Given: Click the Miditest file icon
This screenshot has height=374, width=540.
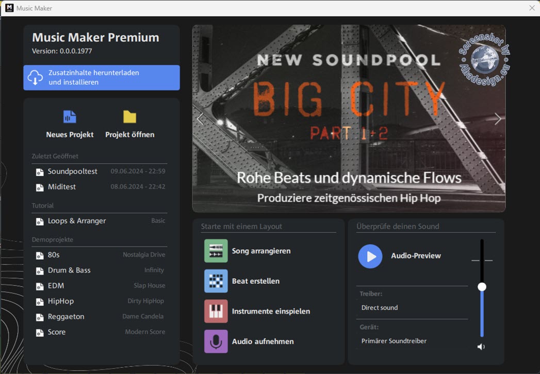Looking at the screenshot, I should (x=40, y=188).
